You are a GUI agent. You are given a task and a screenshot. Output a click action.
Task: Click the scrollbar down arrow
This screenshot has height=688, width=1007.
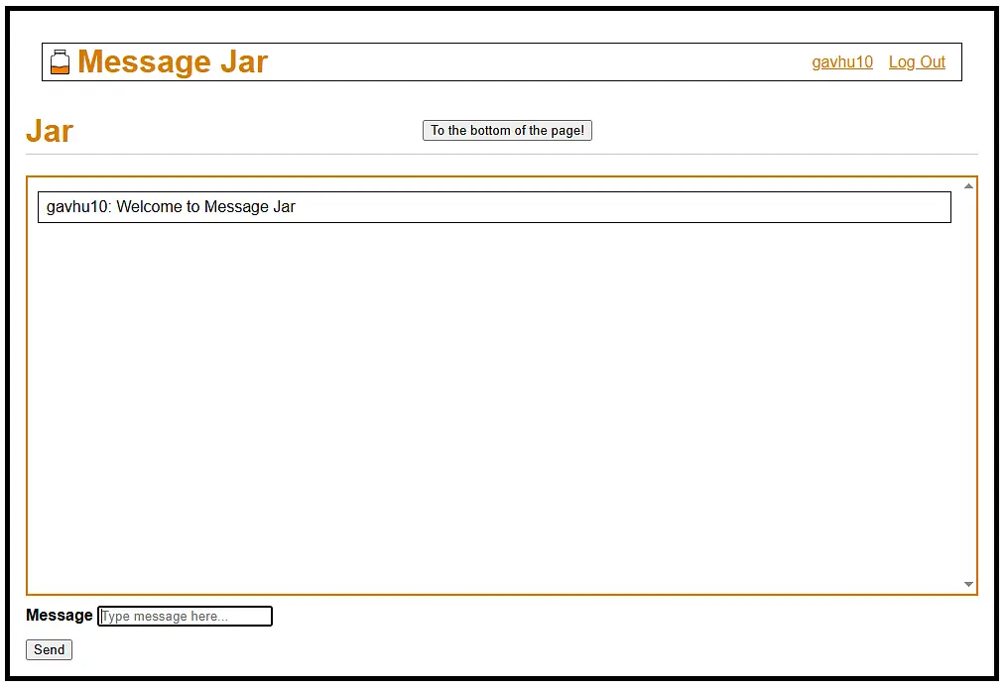coord(969,584)
